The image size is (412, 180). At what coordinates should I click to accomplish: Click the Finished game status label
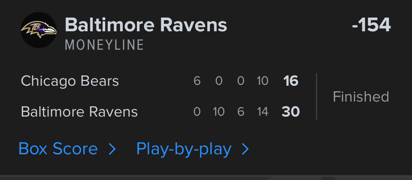[x=361, y=96]
